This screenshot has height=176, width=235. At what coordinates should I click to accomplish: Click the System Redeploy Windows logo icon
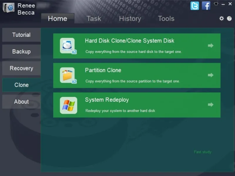68,105
